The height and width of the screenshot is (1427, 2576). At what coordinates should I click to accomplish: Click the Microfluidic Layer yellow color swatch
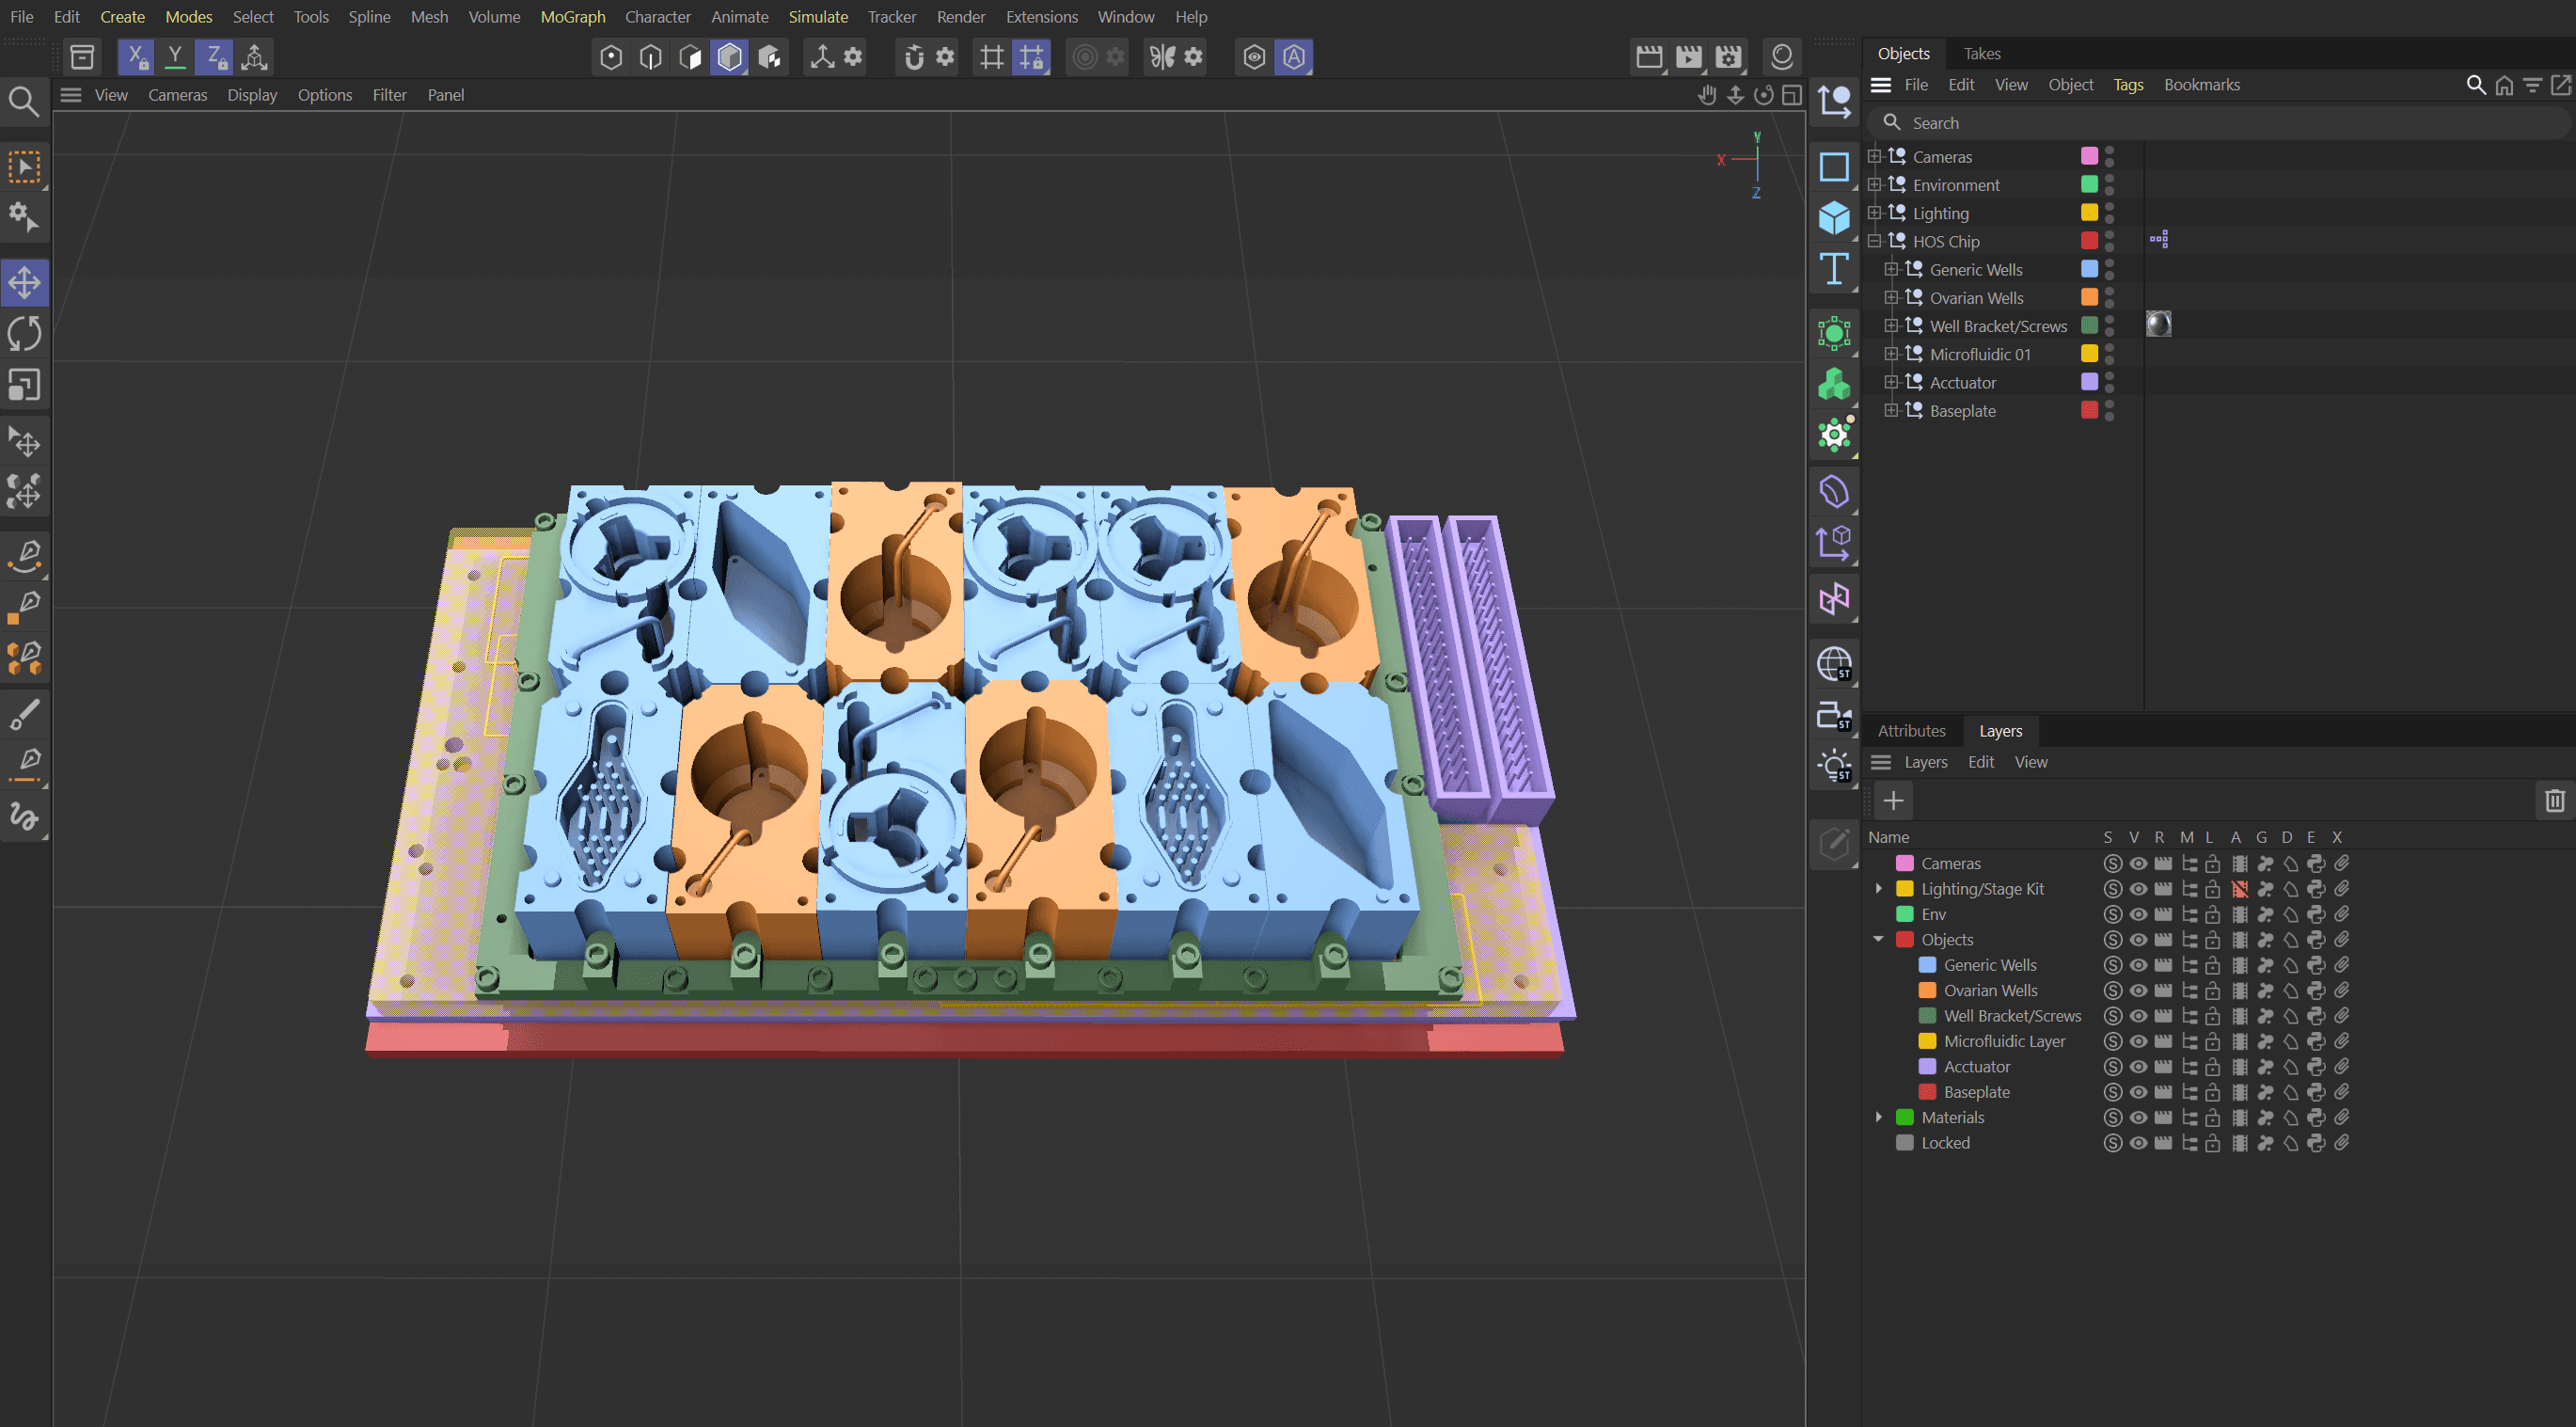pyautogui.click(x=1927, y=1041)
